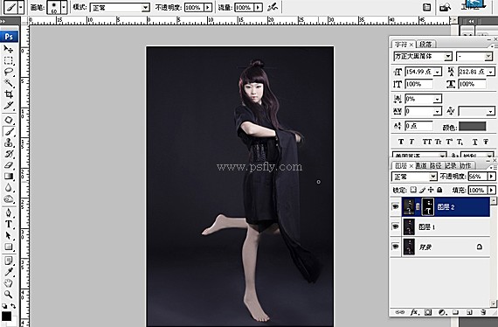Click the link layers icon
The height and width of the screenshot is (327, 498).
pyautogui.click(x=400, y=312)
